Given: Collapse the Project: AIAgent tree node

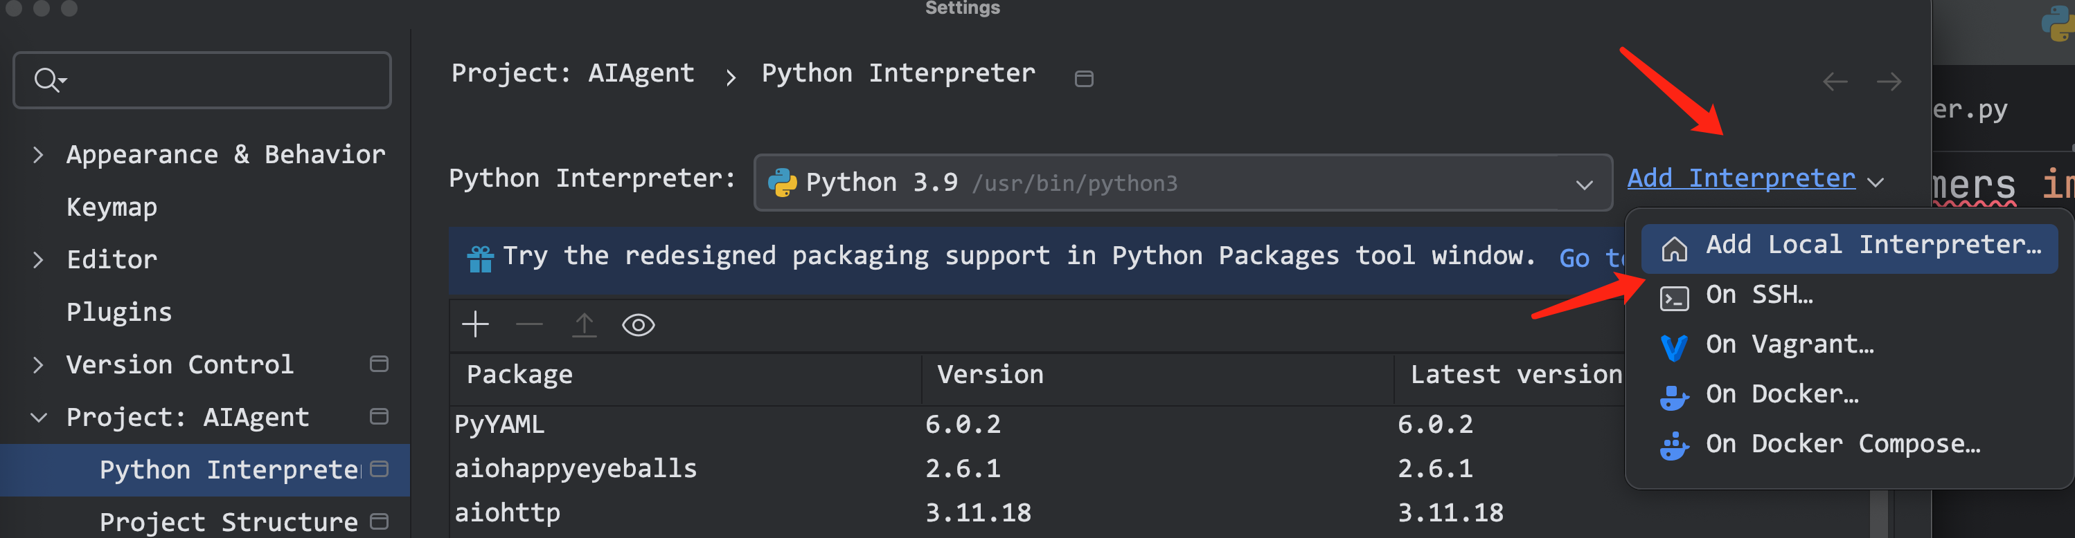Looking at the screenshot, I should point(38,418).
